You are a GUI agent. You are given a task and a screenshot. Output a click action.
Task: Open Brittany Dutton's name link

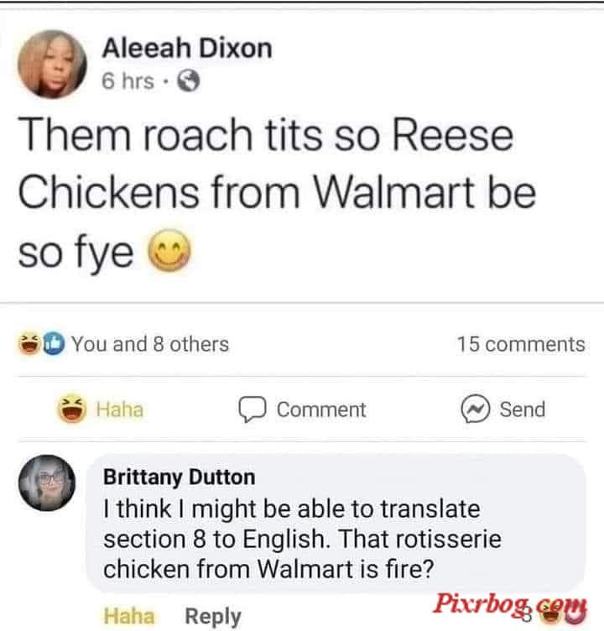coord(179,477)
